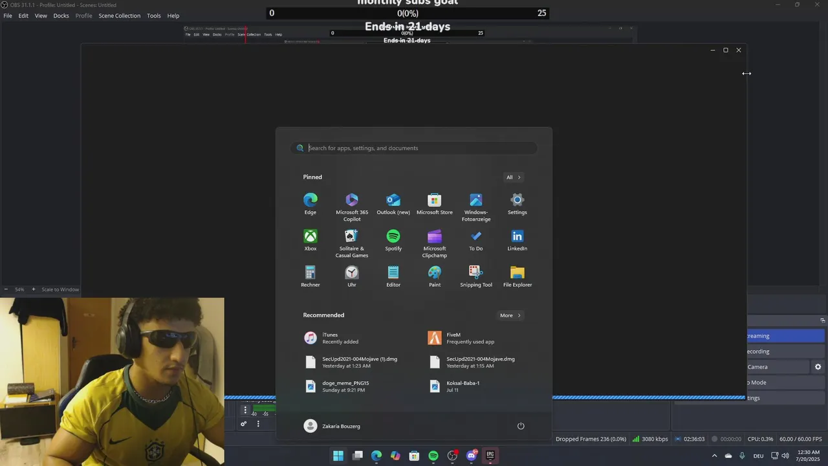The width and height of the screenshot is (828, 466).
Task: Open the OBS Edit menu
Action: [x=23, y=16]
